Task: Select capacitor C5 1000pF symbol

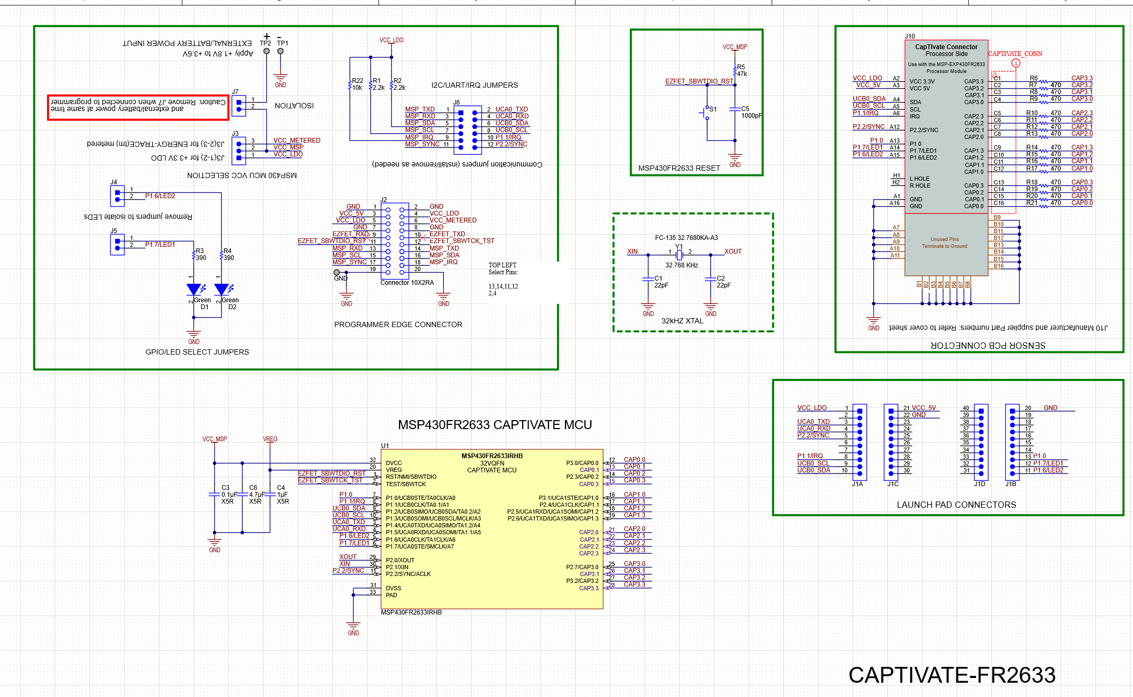Action: [735, 109]
